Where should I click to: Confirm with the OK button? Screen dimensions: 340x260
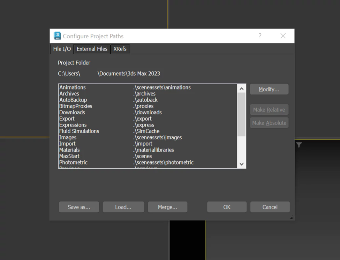(227, 207)
